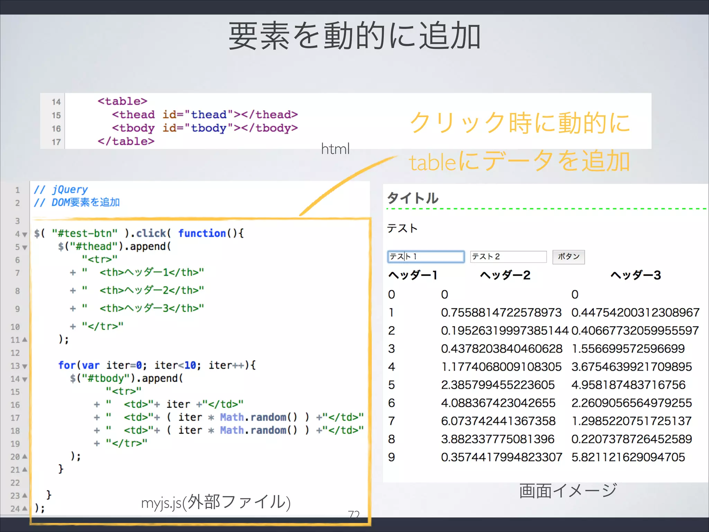Image resolution: width=709 pixels, height=532 pixels.
Task: Select the ヘッダー3 table header
Action: click(636, 275)
